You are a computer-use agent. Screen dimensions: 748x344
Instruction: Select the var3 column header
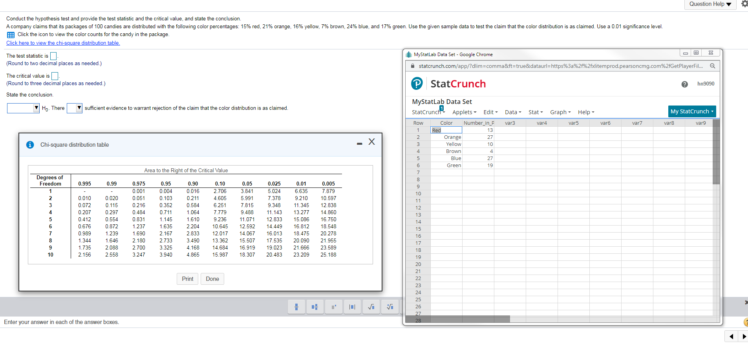(510, 123)
